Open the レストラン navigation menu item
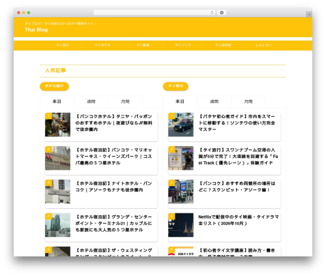 point(263,45)
